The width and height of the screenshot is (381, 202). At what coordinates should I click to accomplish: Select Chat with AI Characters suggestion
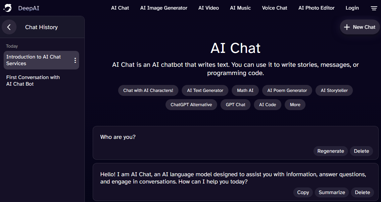(x=148, y=90)
